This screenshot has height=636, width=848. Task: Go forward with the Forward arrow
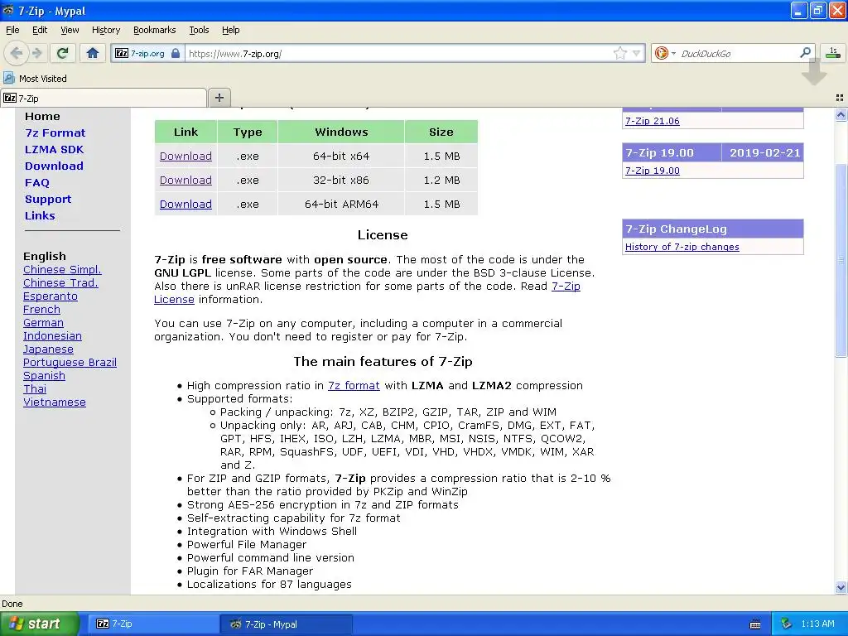[x=36, y=53]
